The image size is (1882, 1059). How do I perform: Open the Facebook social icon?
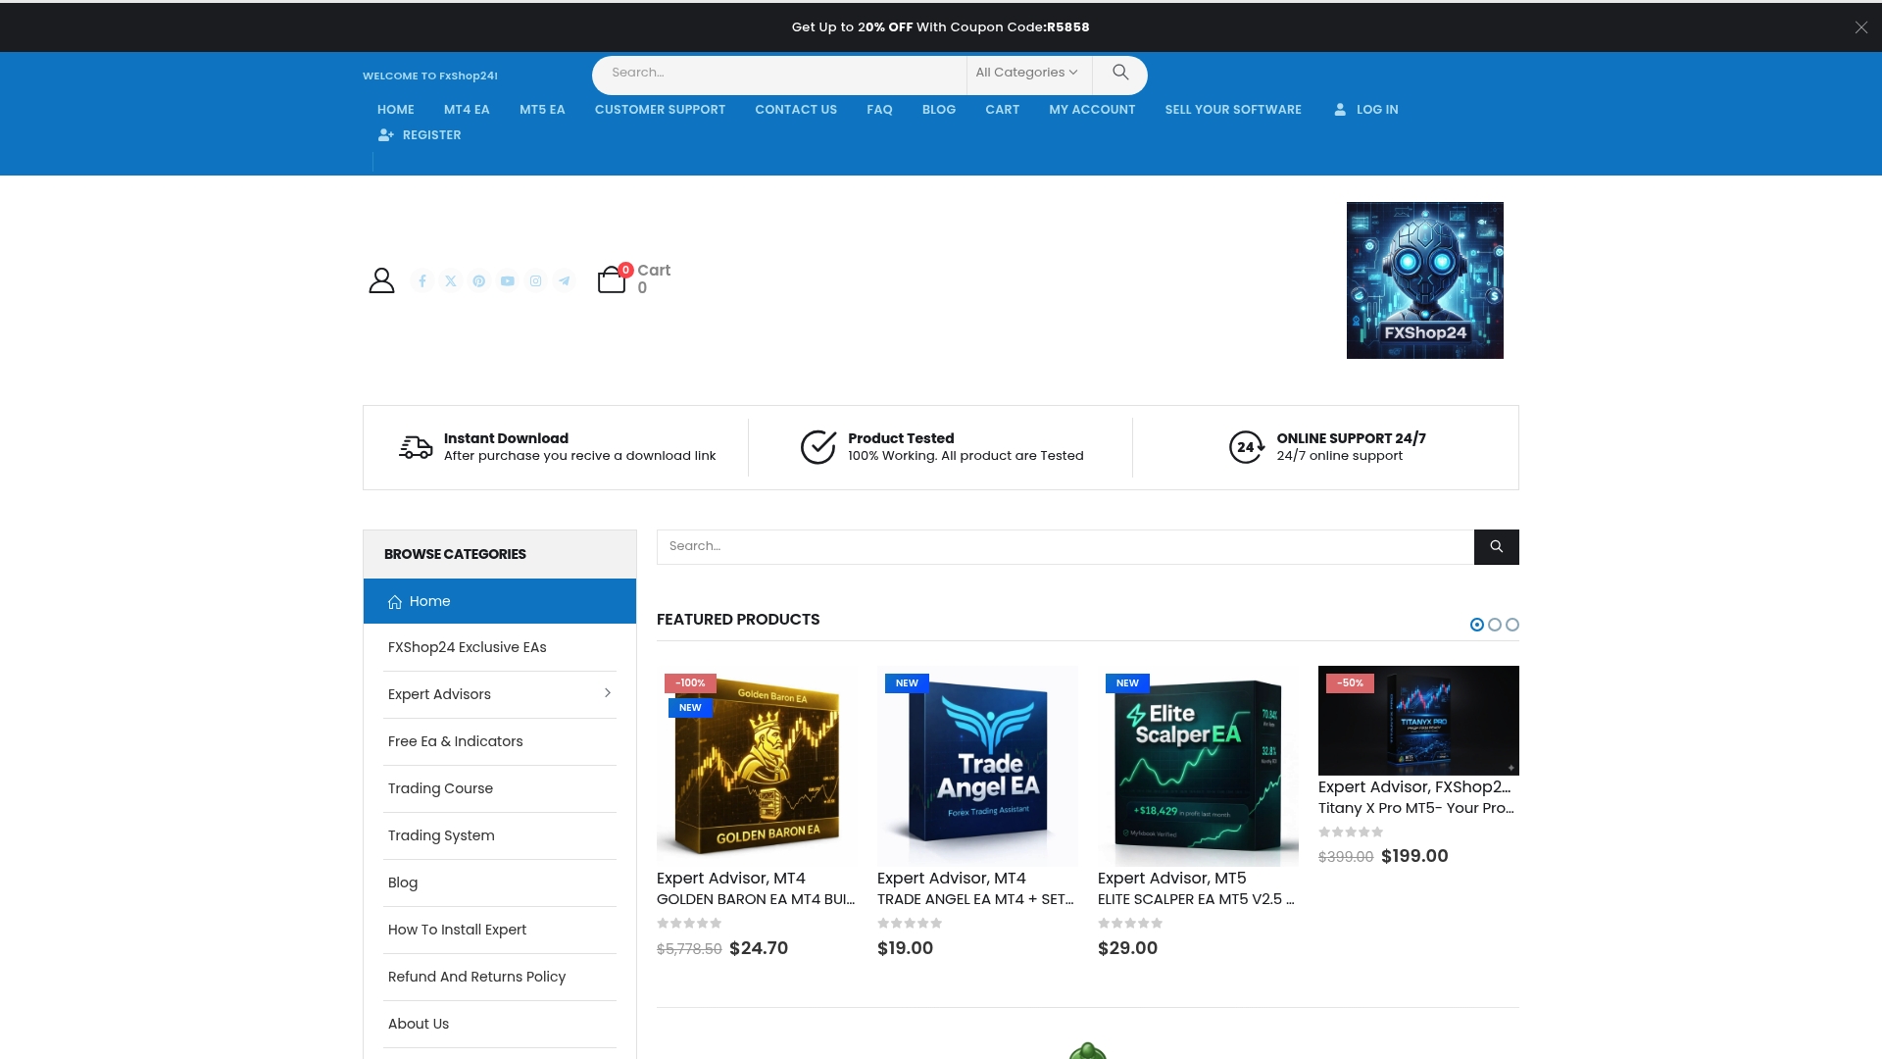tap(421, 280)
